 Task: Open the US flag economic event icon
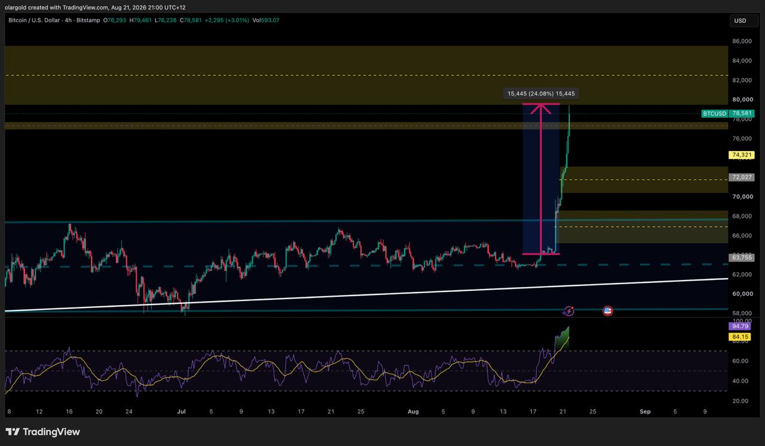click(607, 310)
